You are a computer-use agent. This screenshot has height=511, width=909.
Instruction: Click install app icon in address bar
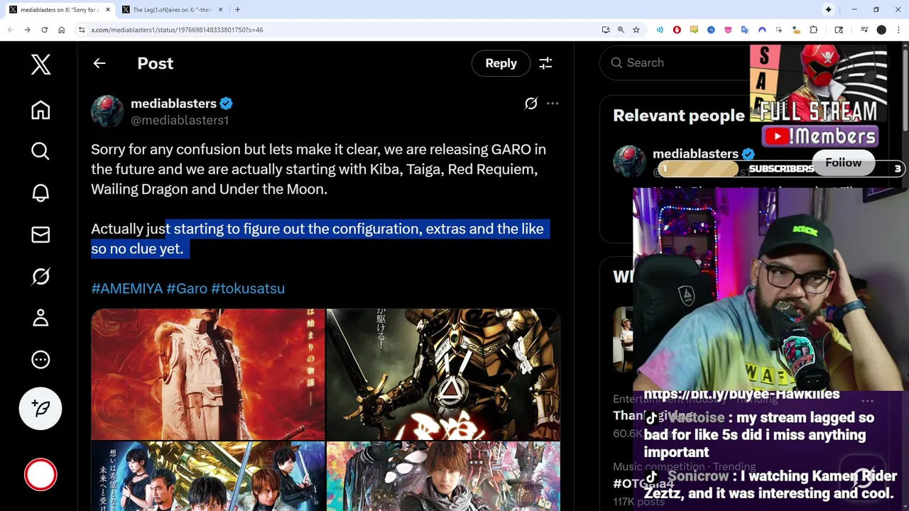pos(605,30)
